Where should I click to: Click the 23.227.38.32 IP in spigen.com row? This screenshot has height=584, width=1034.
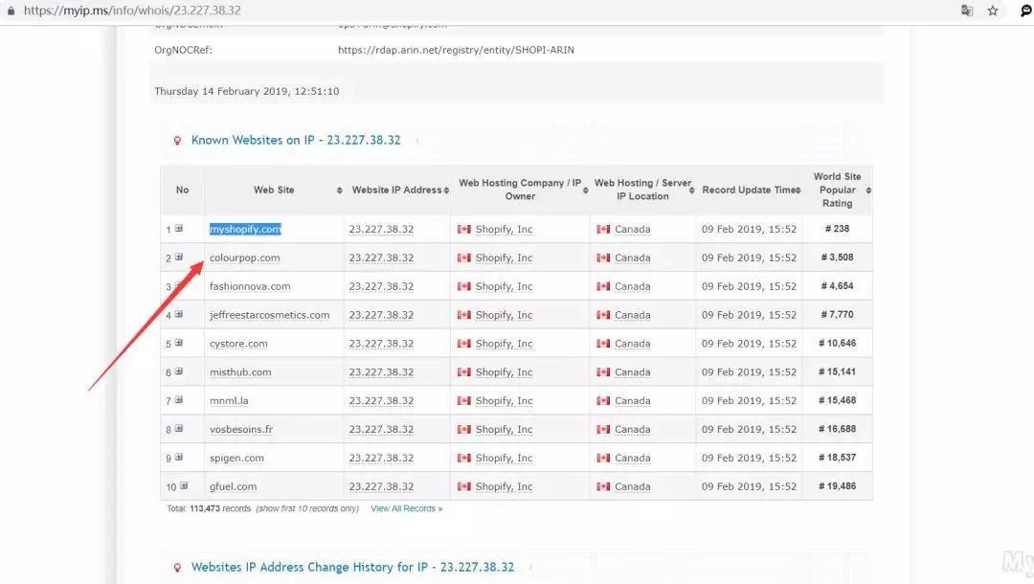[381, 459]
